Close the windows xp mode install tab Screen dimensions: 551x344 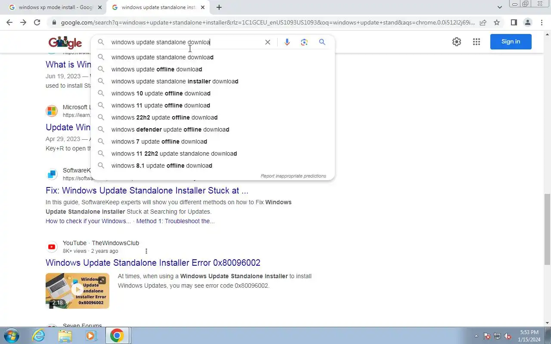100,7
